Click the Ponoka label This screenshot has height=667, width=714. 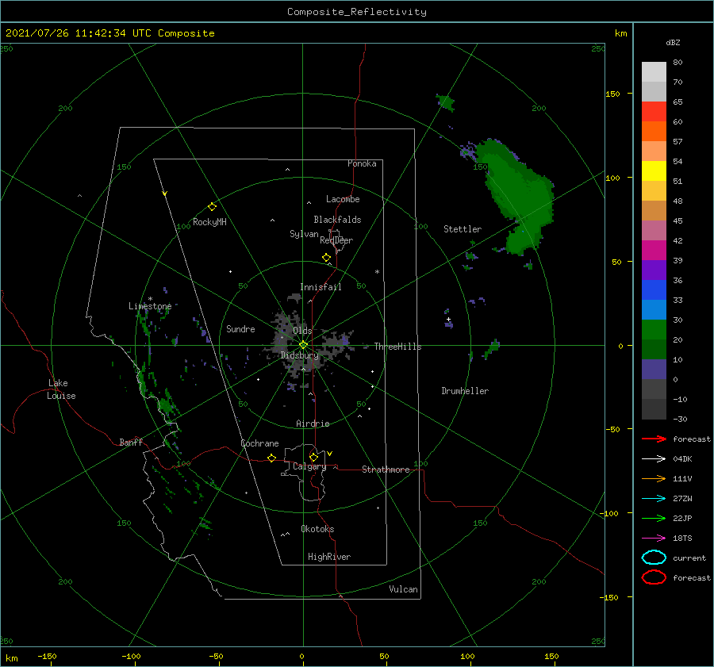(362, 163)
